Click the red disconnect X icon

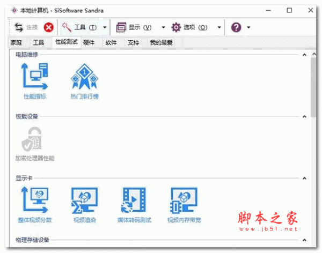click(49, 27)
